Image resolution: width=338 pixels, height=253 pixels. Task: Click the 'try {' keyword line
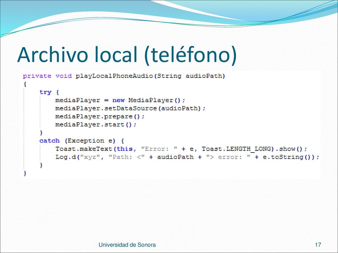point(49,92)
